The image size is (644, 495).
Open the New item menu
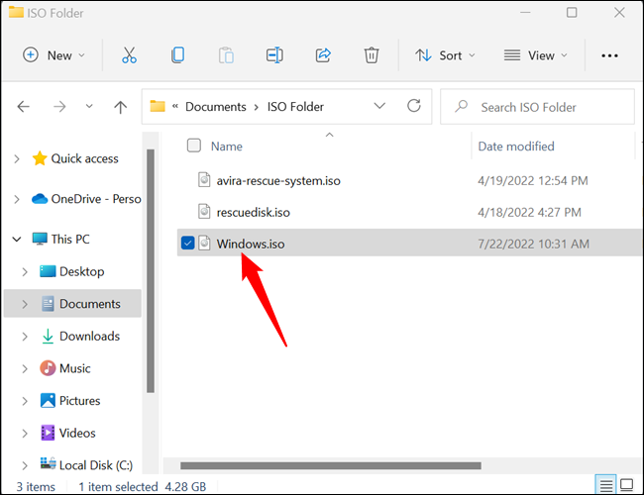click(x=54, y=55)
